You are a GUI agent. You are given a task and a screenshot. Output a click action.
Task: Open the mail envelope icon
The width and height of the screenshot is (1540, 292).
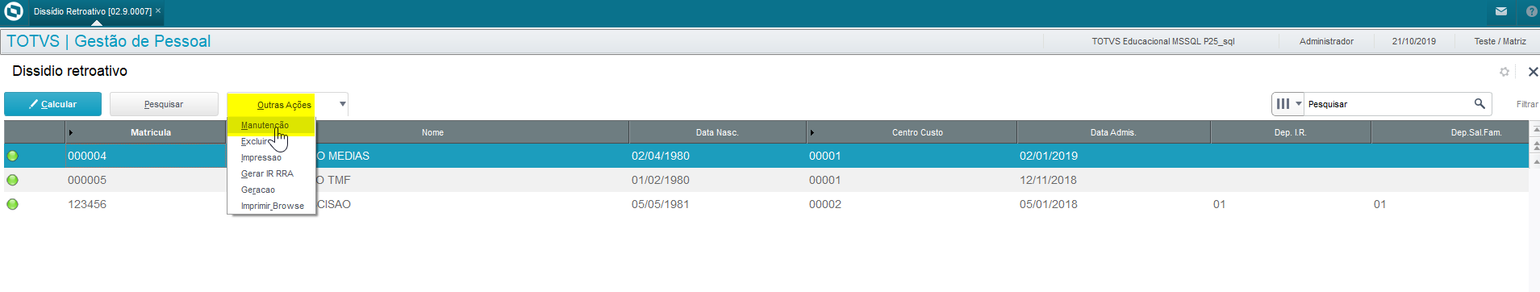pyautogui.click(x=1501, y=11)
